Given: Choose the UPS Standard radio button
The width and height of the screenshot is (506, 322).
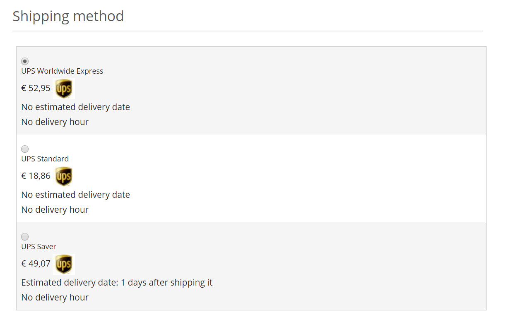Looking at the screenshot, I should click(x=25, y=149).
